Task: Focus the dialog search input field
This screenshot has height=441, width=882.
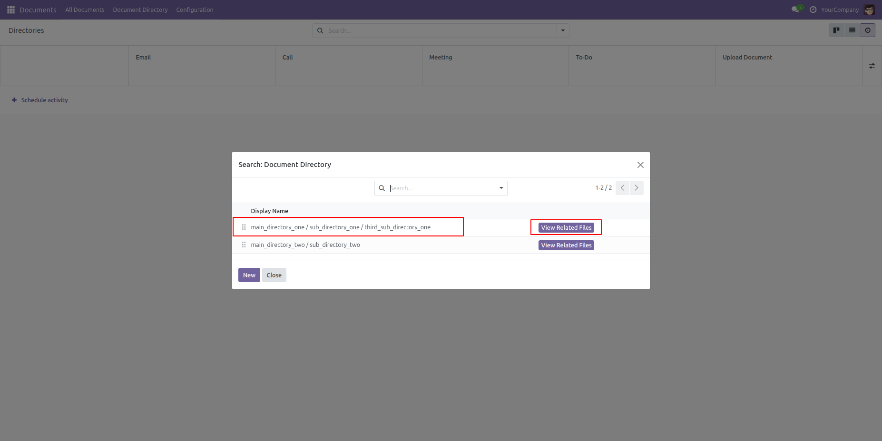Action: (x=441, y=188)
